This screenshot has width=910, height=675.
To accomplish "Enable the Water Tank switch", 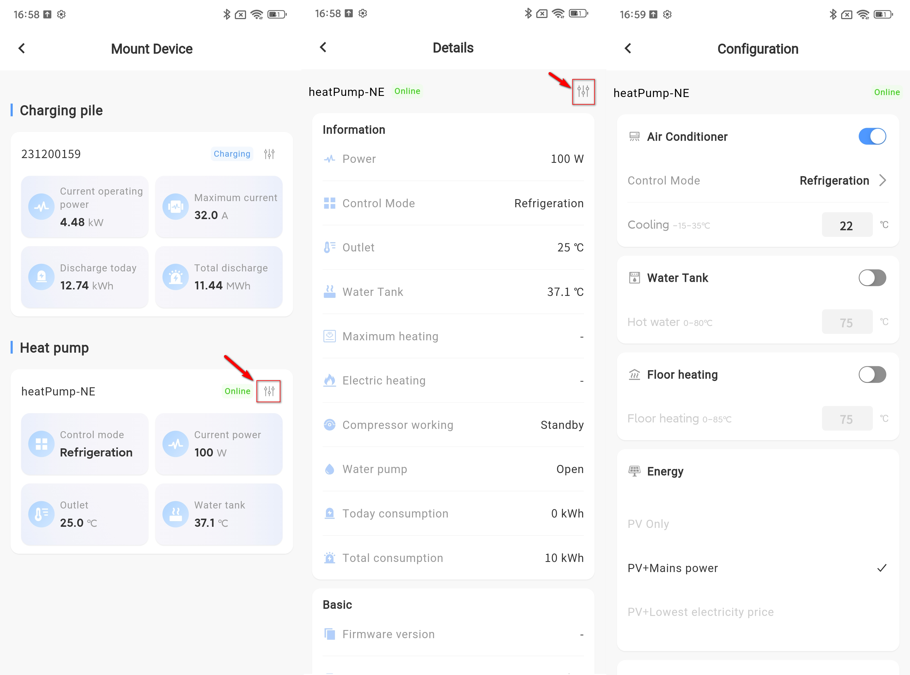I will pos(872,278).
